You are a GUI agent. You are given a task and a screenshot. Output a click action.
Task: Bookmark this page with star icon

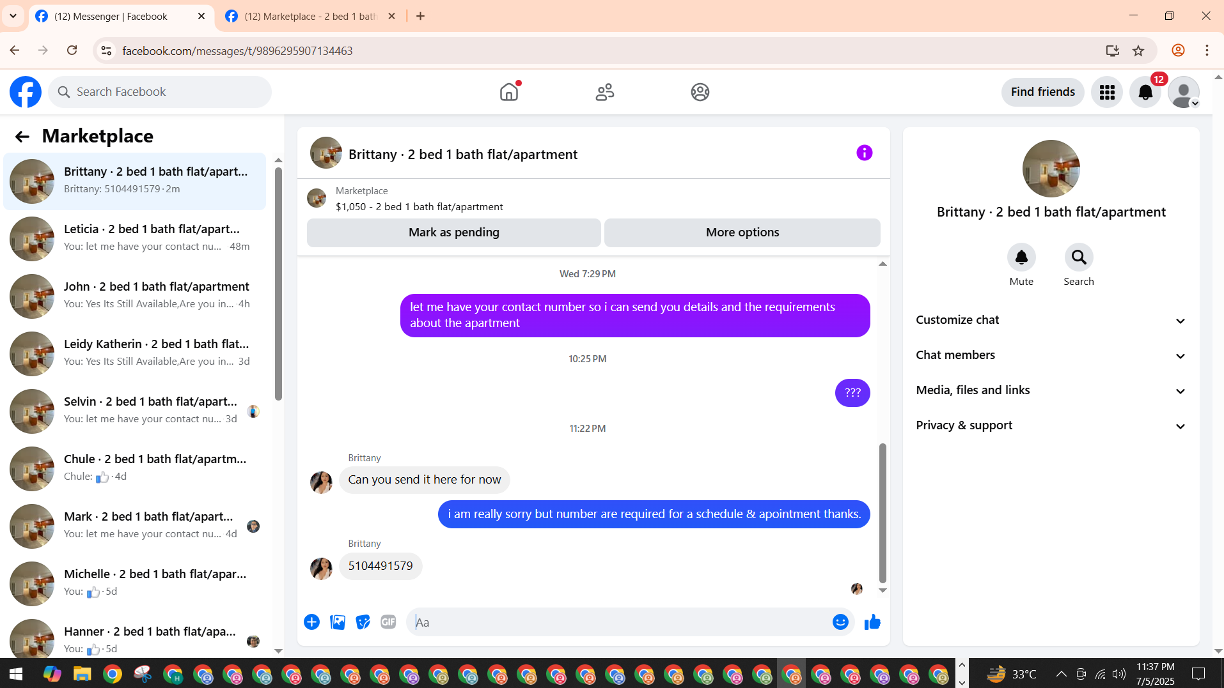point(1138,50)
